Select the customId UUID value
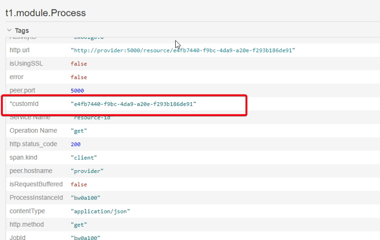The height and width of the screenshot is (240, 380). point(133,104)
